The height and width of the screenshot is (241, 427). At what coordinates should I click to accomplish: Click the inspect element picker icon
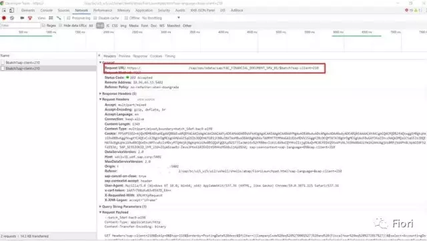click(x=4, y=11)
